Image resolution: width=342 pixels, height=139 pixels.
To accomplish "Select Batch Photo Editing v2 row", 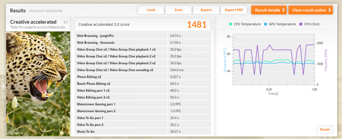I will tap(143, 84).
